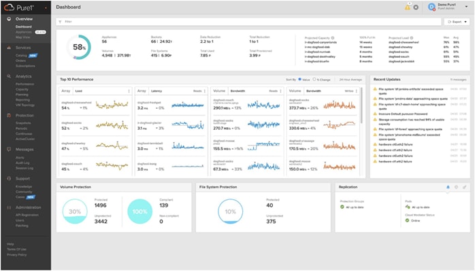Click the Messages section icon in the sidebar
The width and height of the screenshot is (475, 272).
pos(9,149)
